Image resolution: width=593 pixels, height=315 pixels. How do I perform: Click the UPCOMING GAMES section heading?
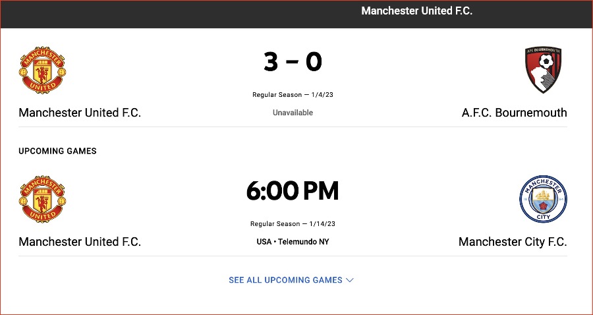pyautogui.click(x=57, y=151)
